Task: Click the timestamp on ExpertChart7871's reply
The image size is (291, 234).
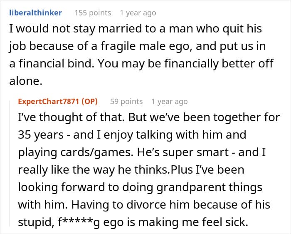Action: coord(170,102)
